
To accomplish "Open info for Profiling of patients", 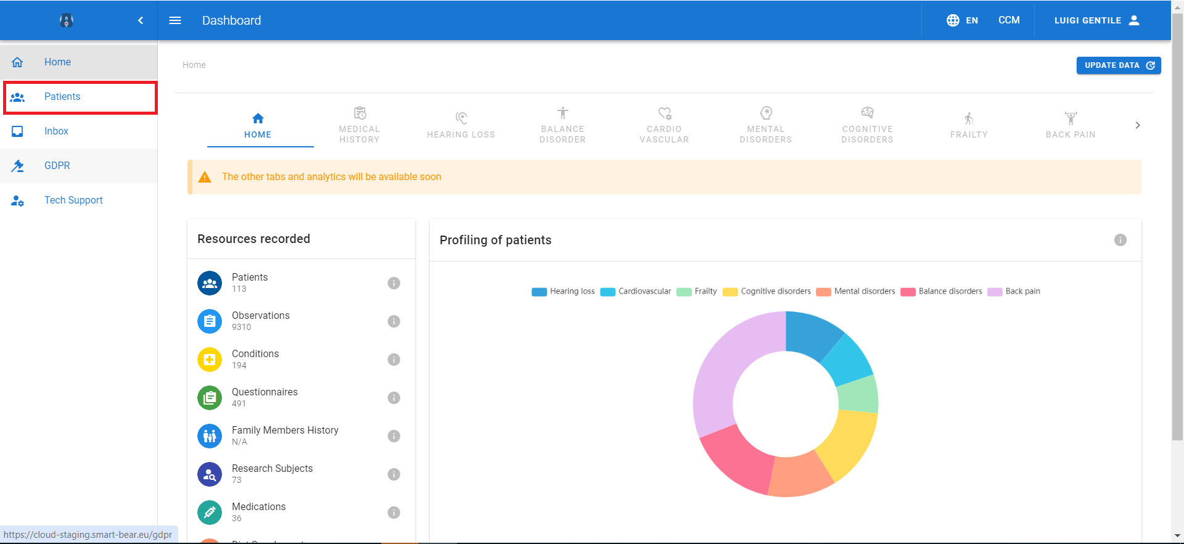I will [1120, 240].
